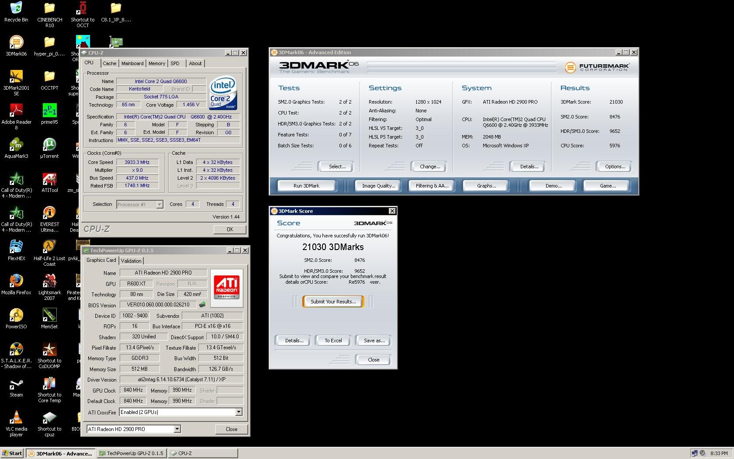Click the Run 3DMark button

306,186
